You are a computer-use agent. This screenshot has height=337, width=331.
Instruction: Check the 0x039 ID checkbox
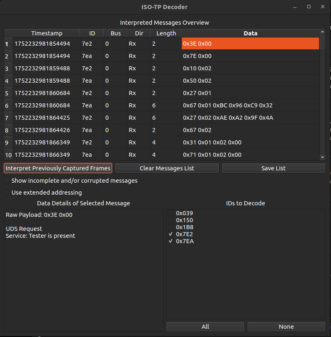pyautogui.click(x=171, y=213)
